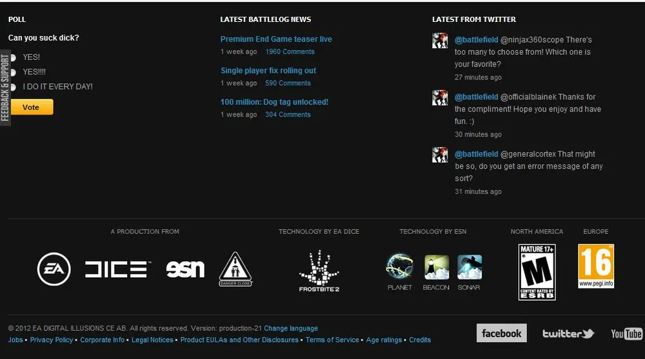Click the EA logo in footer
Viewport: 645px width, 359px height.
pos(54,269)
